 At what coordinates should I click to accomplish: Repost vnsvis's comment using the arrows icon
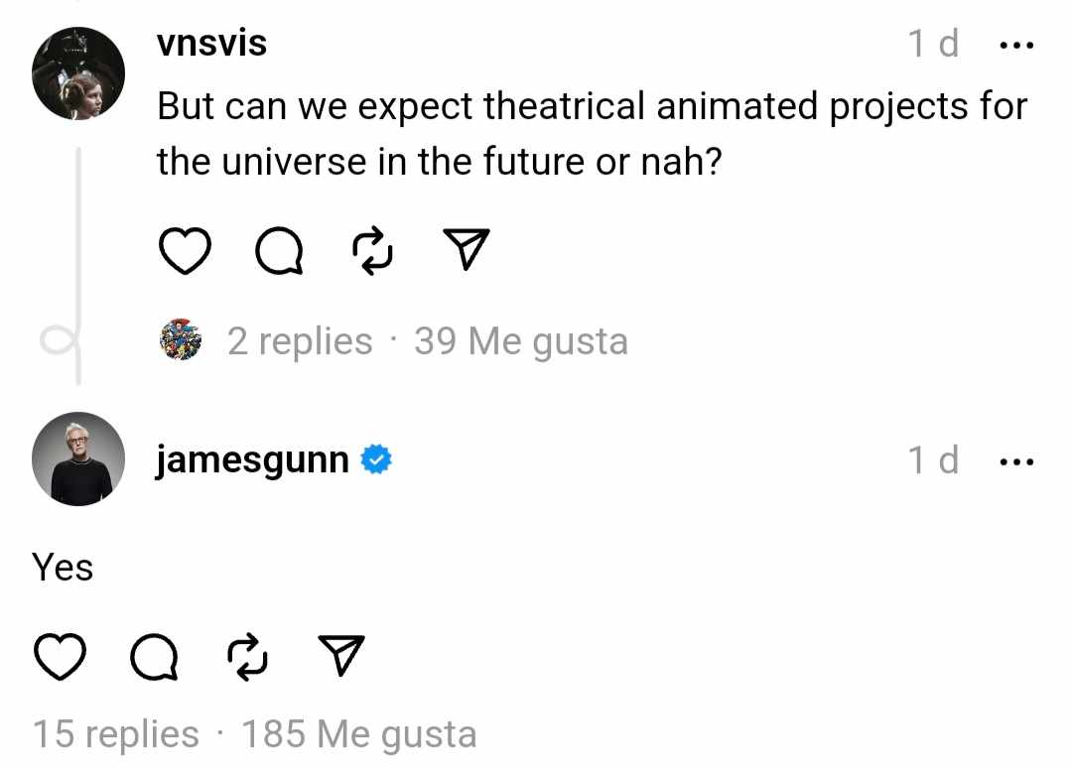(372, 251)
